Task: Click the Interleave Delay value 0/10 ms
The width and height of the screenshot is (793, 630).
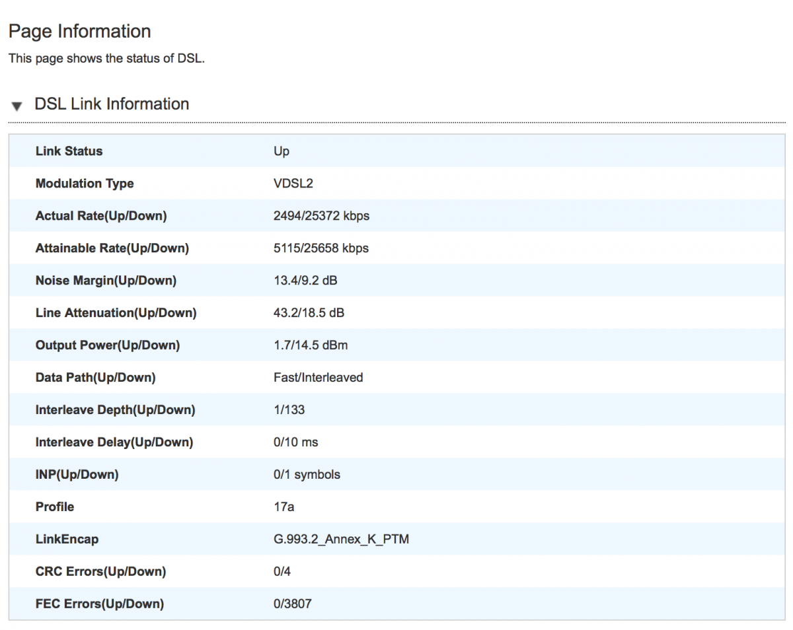Action: pos(295,442)
